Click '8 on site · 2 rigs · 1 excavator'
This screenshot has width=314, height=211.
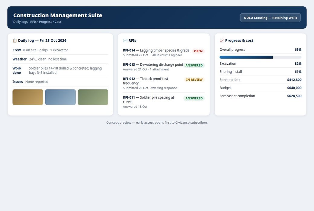46,50
